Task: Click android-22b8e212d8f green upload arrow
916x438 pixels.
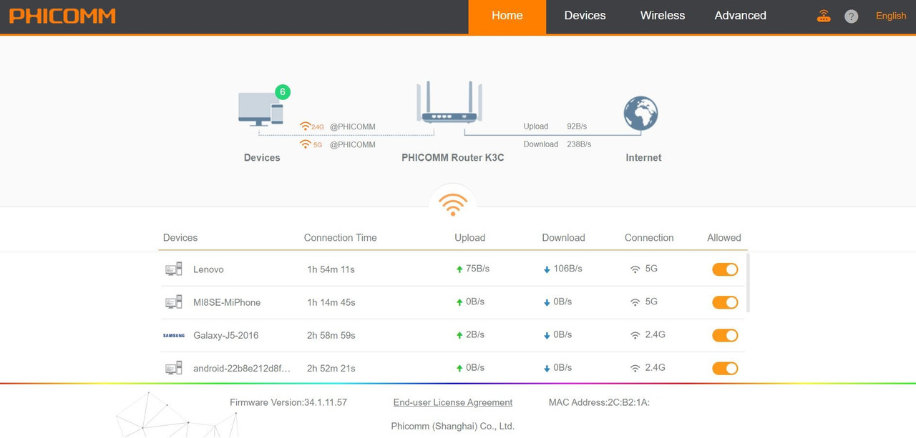Action: point(459,368)
